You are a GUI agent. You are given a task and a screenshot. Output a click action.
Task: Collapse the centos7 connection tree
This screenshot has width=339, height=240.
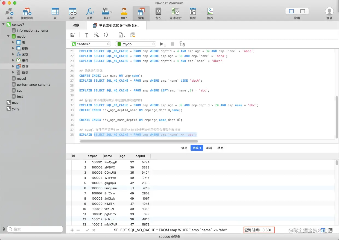4,24
